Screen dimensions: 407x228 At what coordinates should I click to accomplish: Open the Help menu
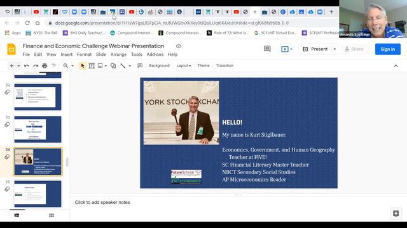click(172, 54)
